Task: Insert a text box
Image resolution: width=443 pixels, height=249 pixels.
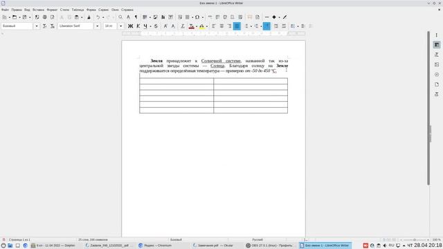Action: [171, 17]
